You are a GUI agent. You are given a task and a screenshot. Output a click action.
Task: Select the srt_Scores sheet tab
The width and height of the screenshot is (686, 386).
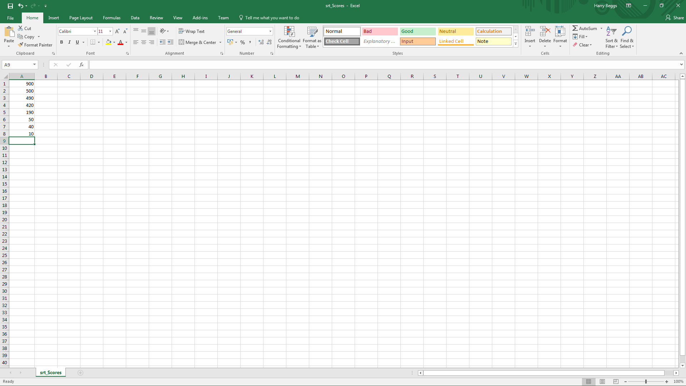(51, 372)
